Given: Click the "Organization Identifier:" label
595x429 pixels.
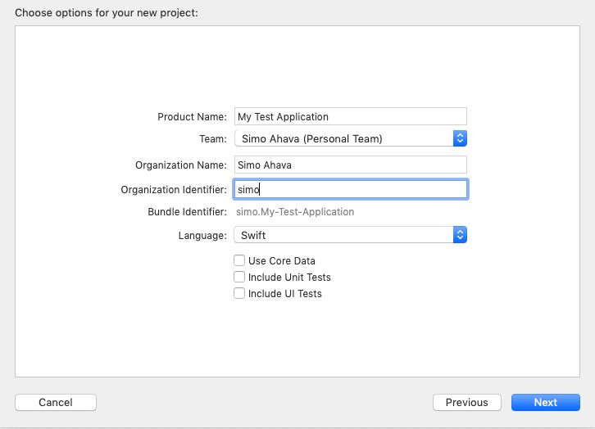Looking at the screenshot, I should pyautogui.click(x=174, y=189).
